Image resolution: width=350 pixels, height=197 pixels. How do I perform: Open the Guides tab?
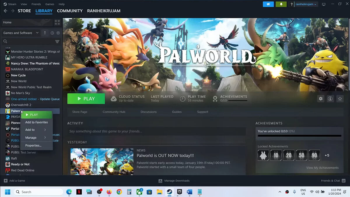pyautogui.click(x=177, y=112)
